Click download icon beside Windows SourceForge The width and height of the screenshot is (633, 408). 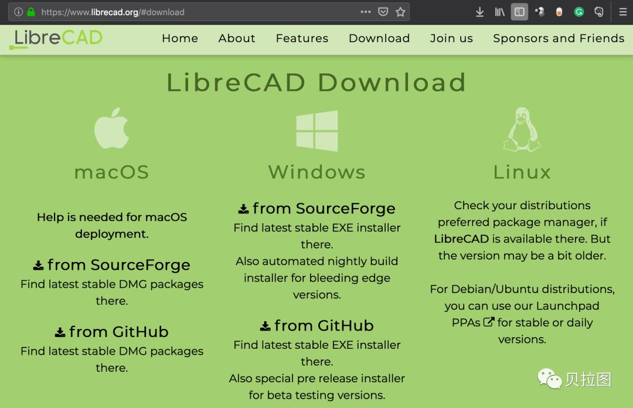(x=243, y=209)
